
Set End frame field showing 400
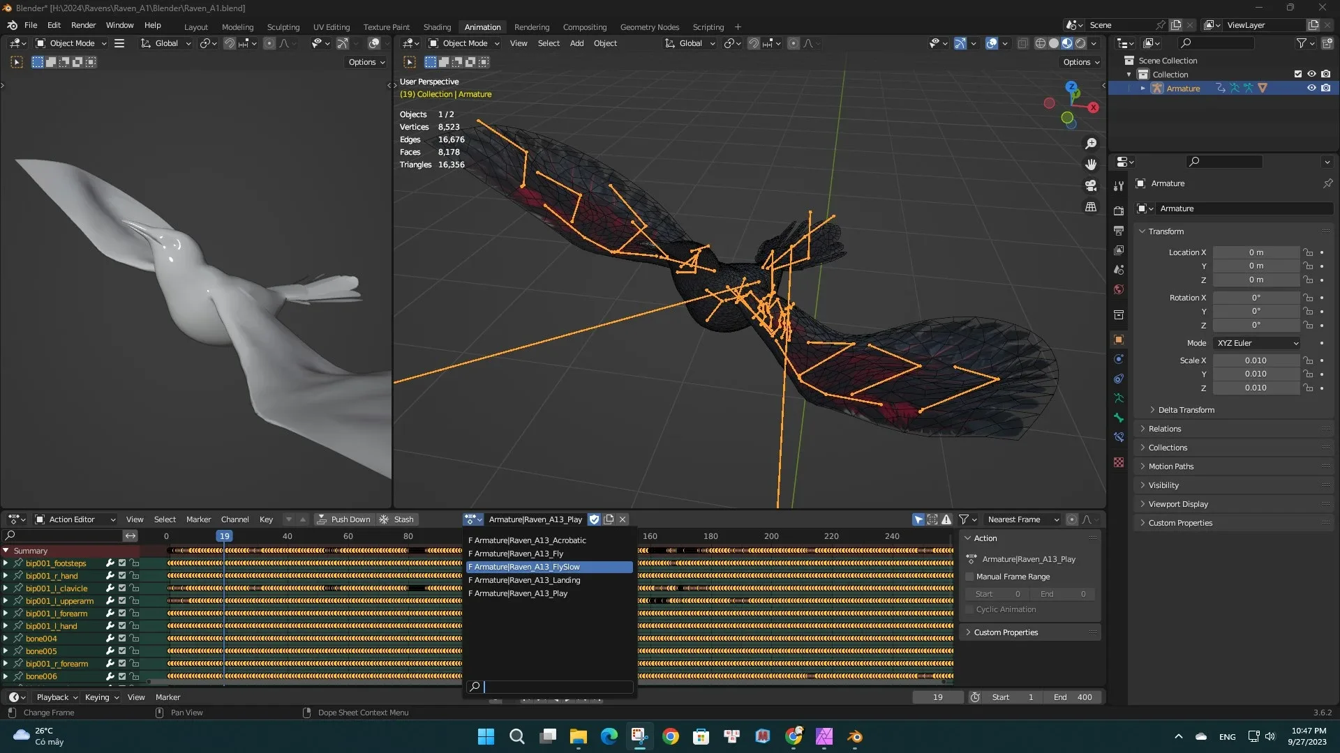[x=1073, y=697]
